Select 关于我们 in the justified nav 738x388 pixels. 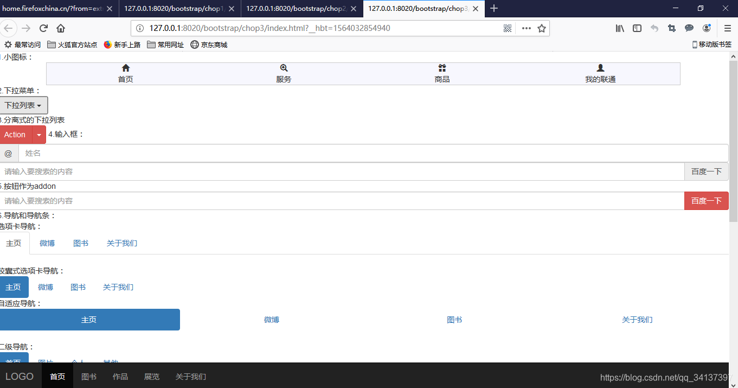click(637, 320)
